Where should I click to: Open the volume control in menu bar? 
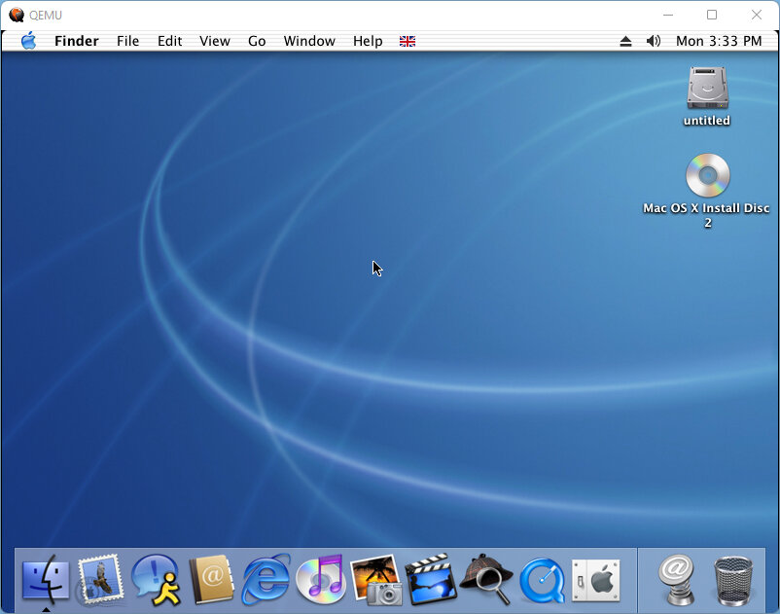pyautogui.click(x=653, y=41)
